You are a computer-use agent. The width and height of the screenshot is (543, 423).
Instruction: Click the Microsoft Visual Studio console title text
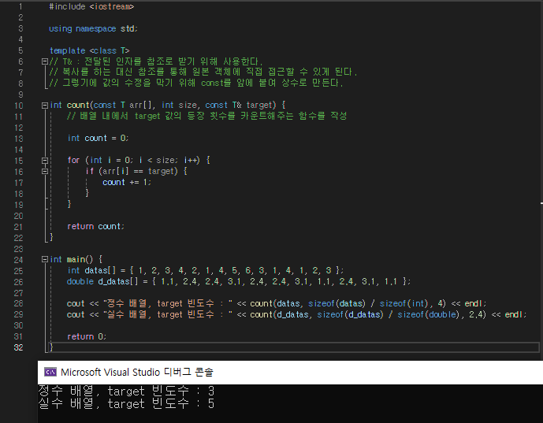137,372
